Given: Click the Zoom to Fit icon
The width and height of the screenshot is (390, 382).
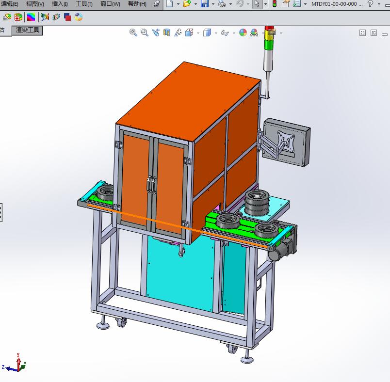Looking at the screenshot, I should pos(133,32).
